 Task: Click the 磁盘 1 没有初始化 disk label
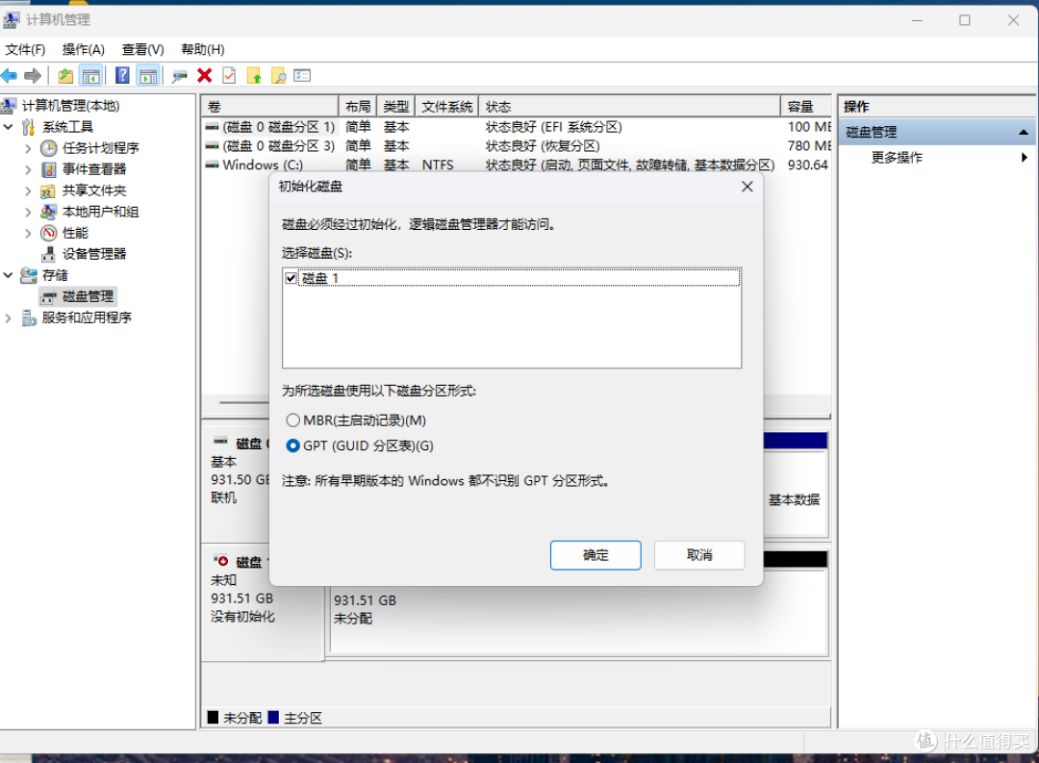(x=263, y=603)
